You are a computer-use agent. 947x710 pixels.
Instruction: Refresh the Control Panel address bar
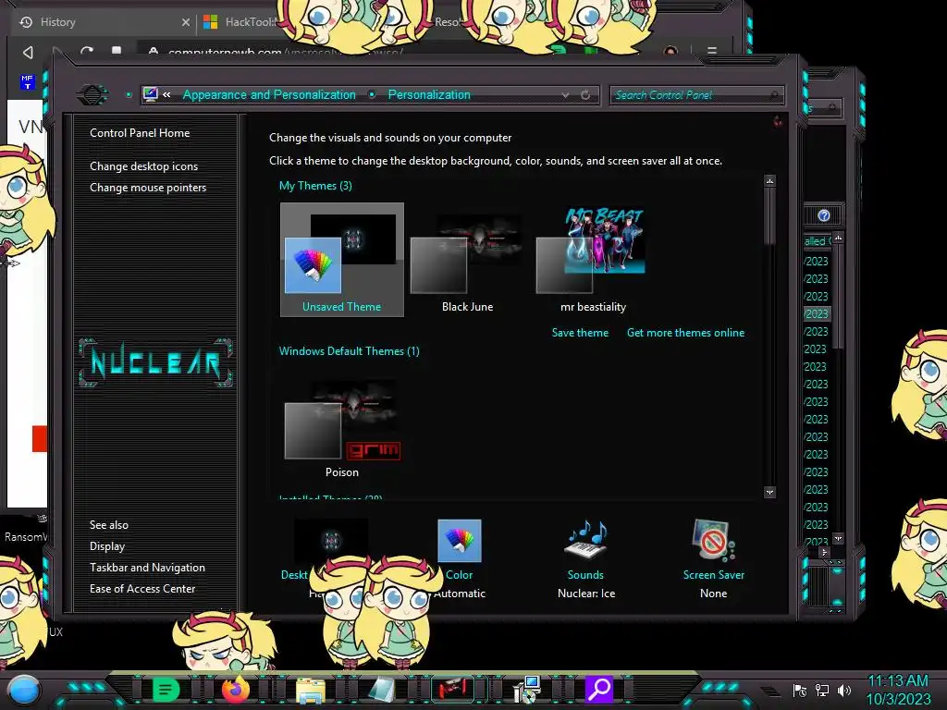tap(585, 95)
